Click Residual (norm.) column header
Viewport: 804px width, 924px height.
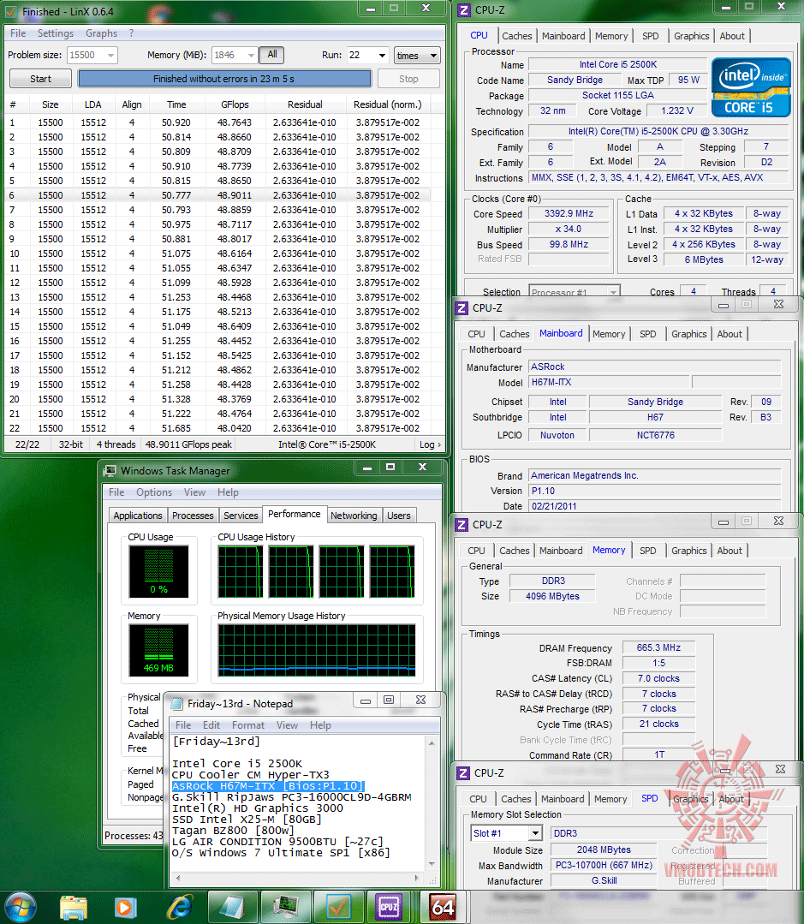point(388,104)
